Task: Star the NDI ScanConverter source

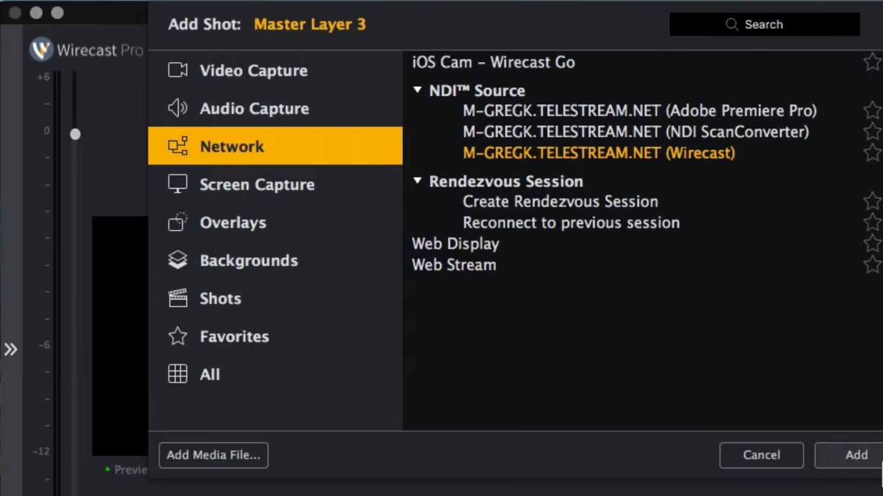Action: [872, 131]
